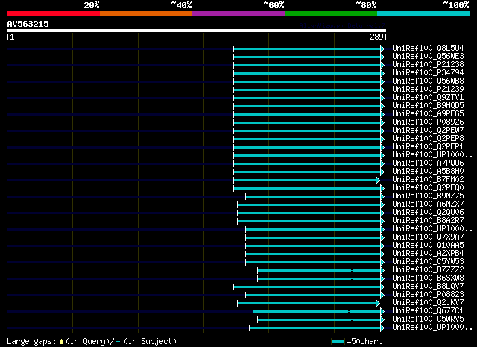Click the purple ~60% identity legend segment

[238, 13]
